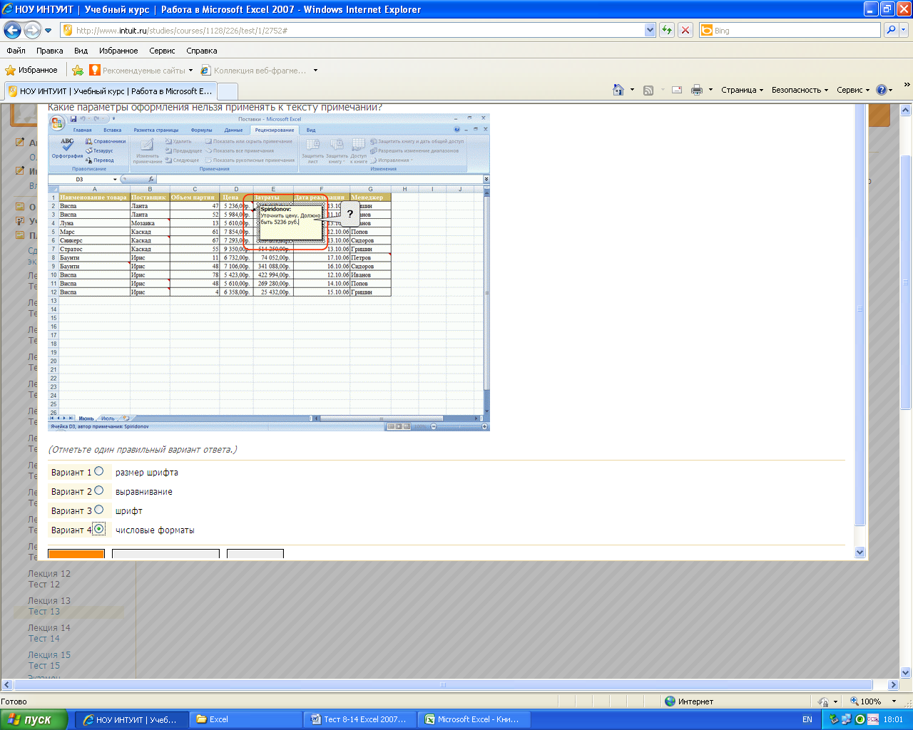Select the НОУ ИНТУИТ browser tab

point(110,91)
